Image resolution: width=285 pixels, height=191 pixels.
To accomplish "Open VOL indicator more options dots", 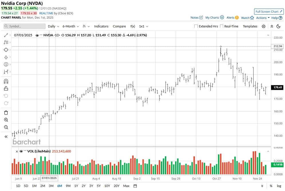I will pos(25,151).
